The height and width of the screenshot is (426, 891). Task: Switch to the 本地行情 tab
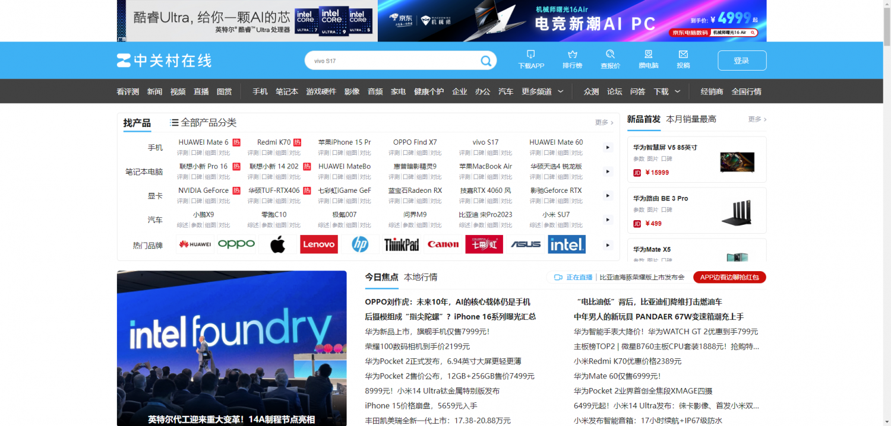pos(421,277)
